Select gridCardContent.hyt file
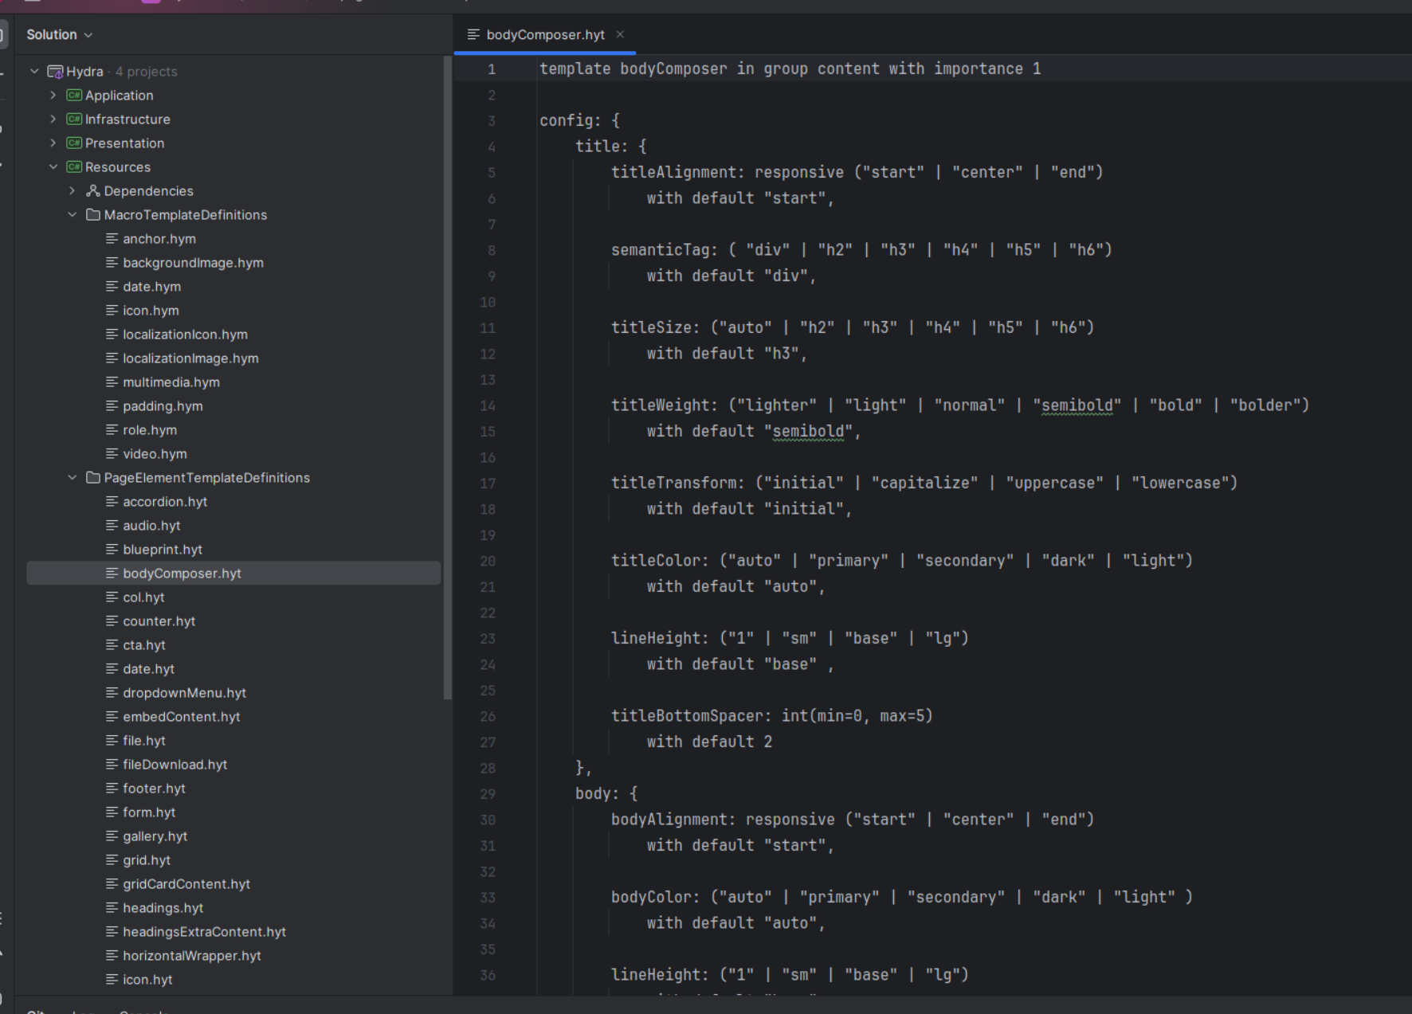 [x=186, y=884]
